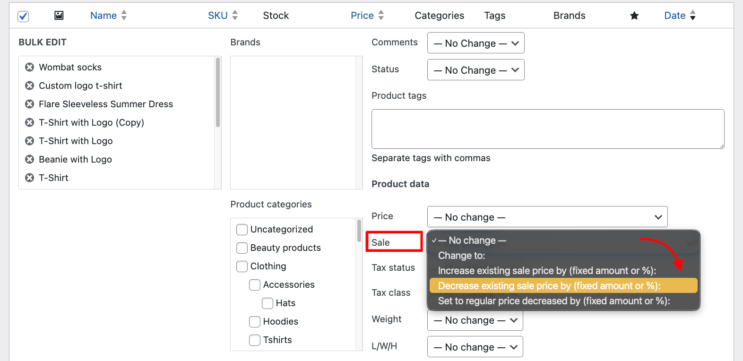Remove Beanie with Logo from list
This screenshot has height=361, width=743.
(x=29, y=159)
